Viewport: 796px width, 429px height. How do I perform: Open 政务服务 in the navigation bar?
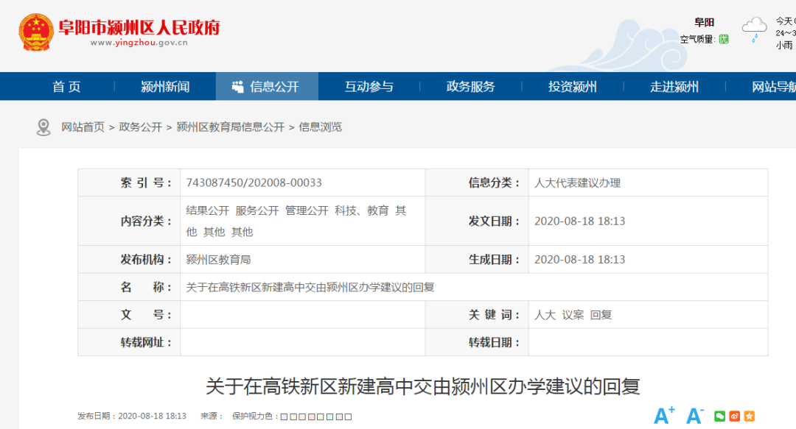pos(470,87)
